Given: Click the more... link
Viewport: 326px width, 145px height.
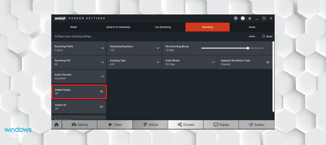Looking at the screenshot, I should (x=252, y=36).
